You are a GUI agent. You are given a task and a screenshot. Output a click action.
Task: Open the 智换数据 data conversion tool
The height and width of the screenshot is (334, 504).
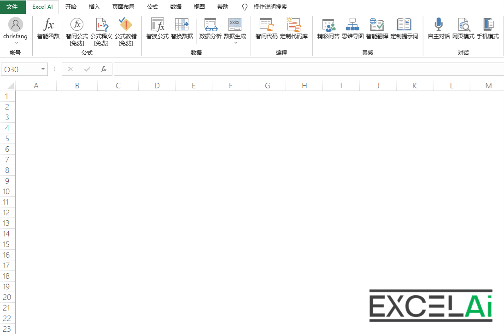pos(182,29)
